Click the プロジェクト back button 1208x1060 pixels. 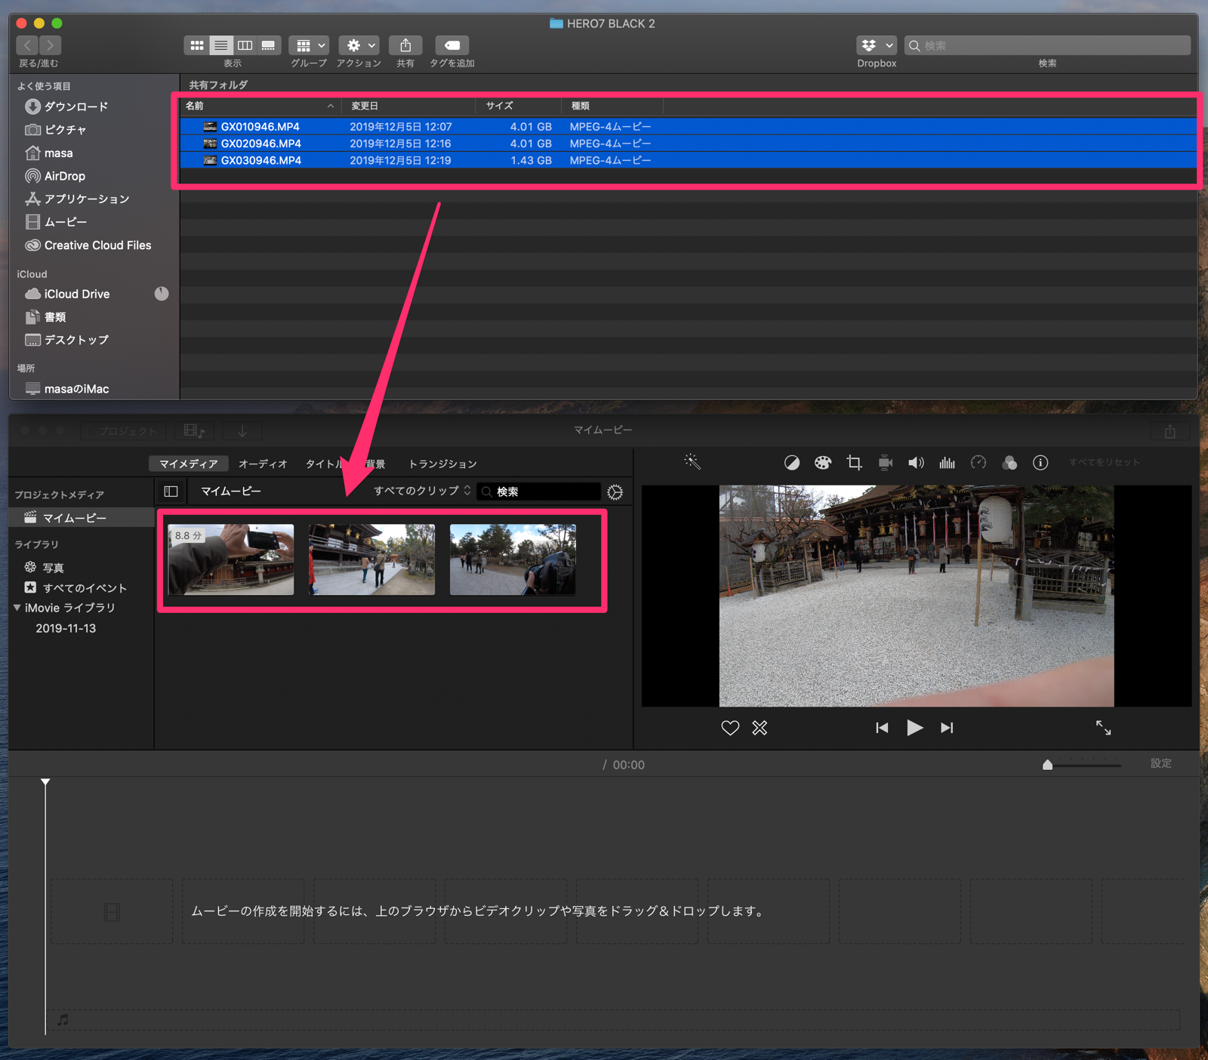pyautogui.click(x=124, y=431)
